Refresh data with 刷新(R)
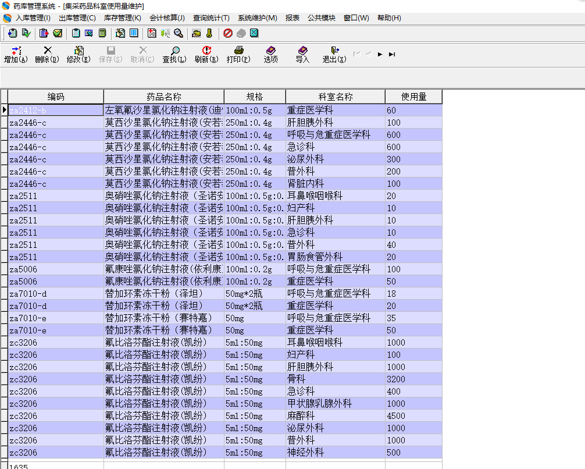 (x=206, y=55)
